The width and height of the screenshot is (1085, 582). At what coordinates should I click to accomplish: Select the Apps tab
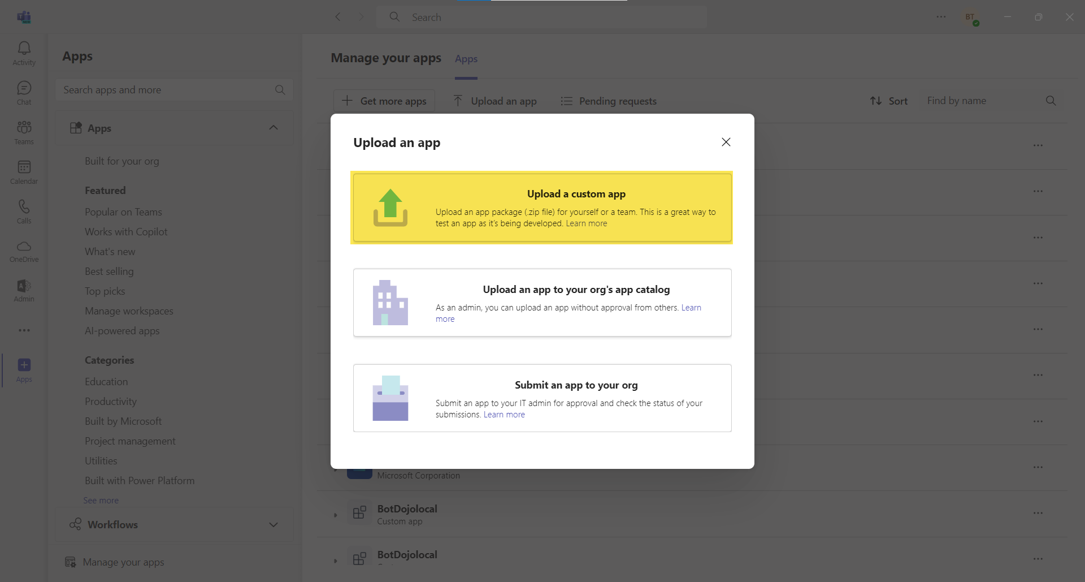coord(466,59)
